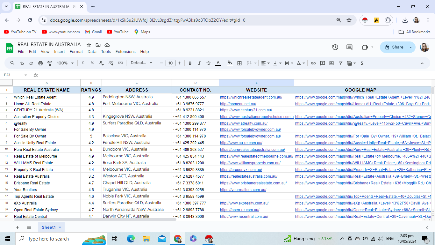Format the cell as currency

point(83,63)
